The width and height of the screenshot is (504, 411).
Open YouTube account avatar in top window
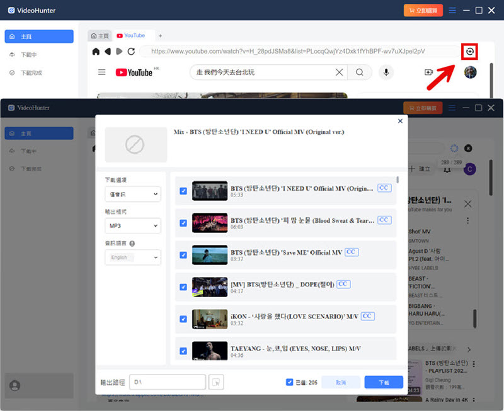[x=470, y=72]
